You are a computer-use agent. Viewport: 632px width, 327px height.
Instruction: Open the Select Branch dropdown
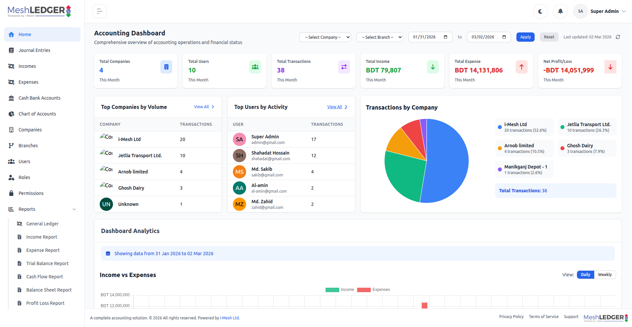point(380,37)
